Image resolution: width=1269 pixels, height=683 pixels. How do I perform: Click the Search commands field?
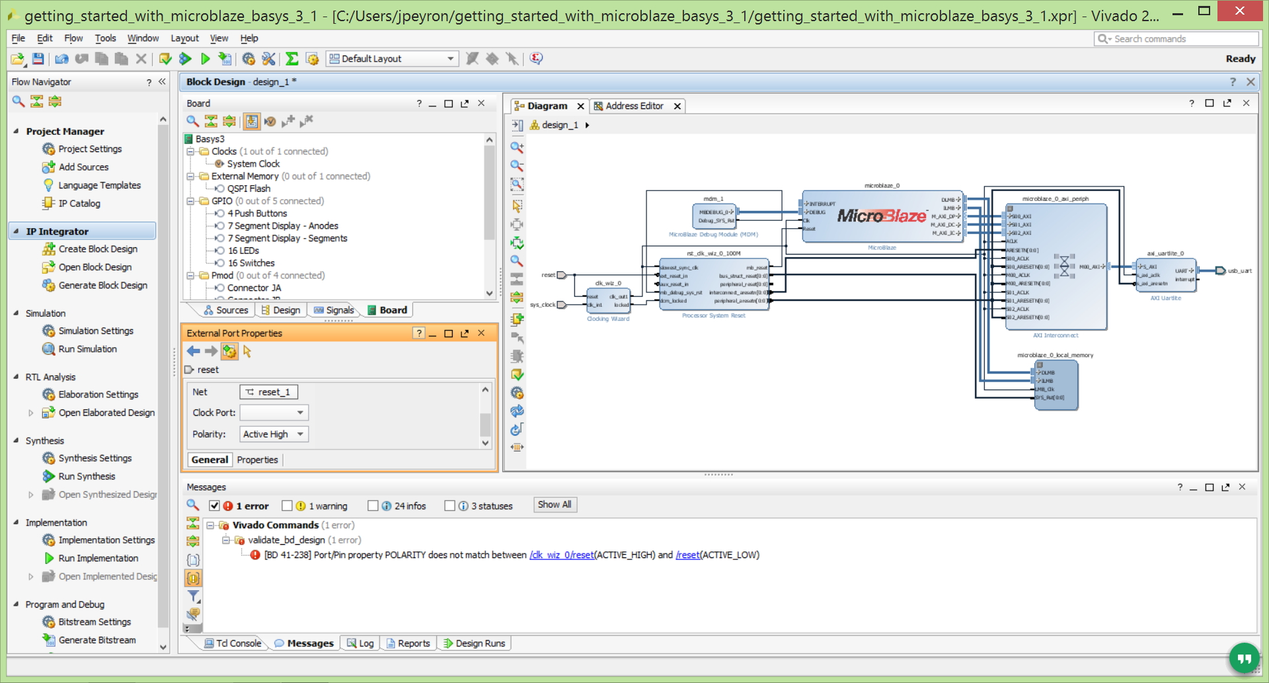[x=1176, y=39]
